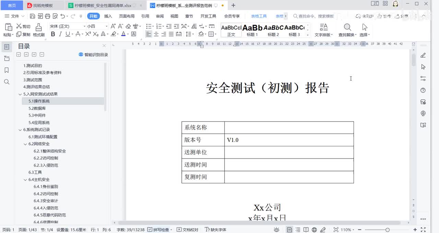
Task: Select align left paragraph button
Action: tap(149, 34)
